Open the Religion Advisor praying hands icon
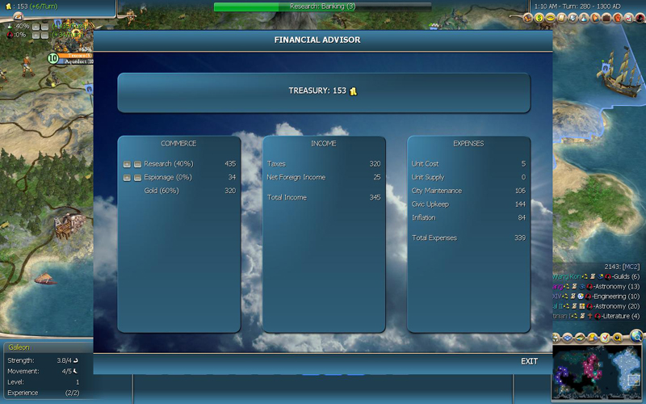This screenshot has width=646, height=404. pyautogui.click(x=595, y=18)
